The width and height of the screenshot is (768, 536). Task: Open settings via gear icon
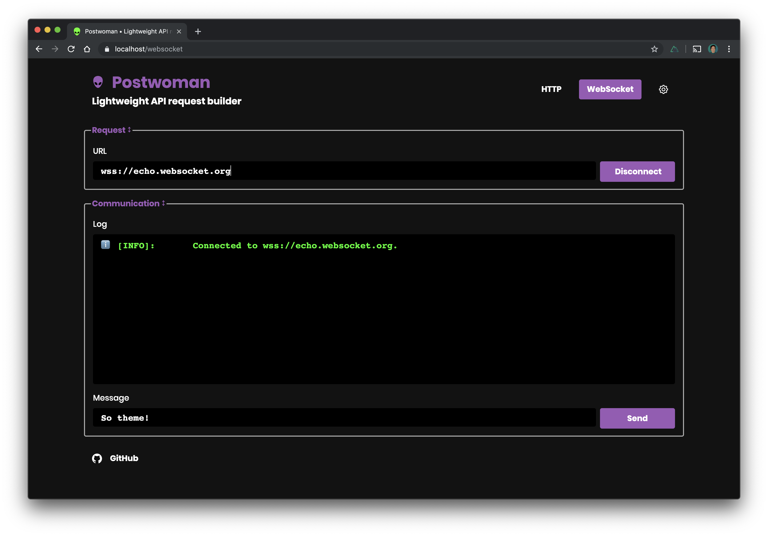[x=663, y=89]
